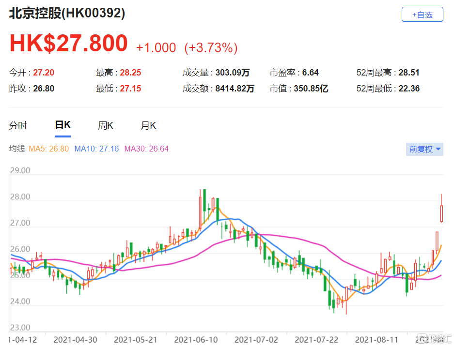The image size is (455, 347).
Task: Click the 今开 value 27.20
Action: 44,73
